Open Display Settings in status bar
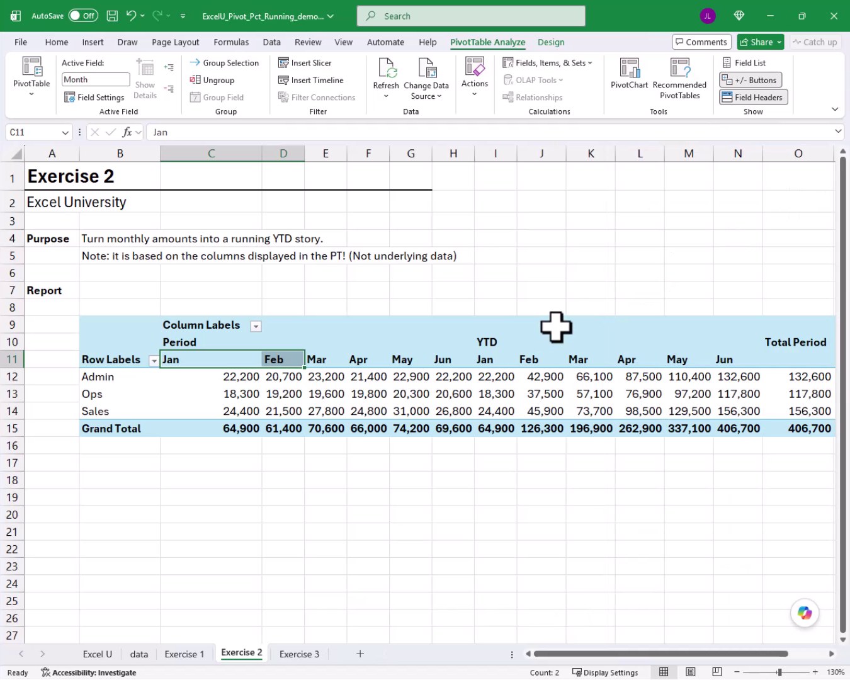The height and width of the screenshot is (680, 850). 605,672
